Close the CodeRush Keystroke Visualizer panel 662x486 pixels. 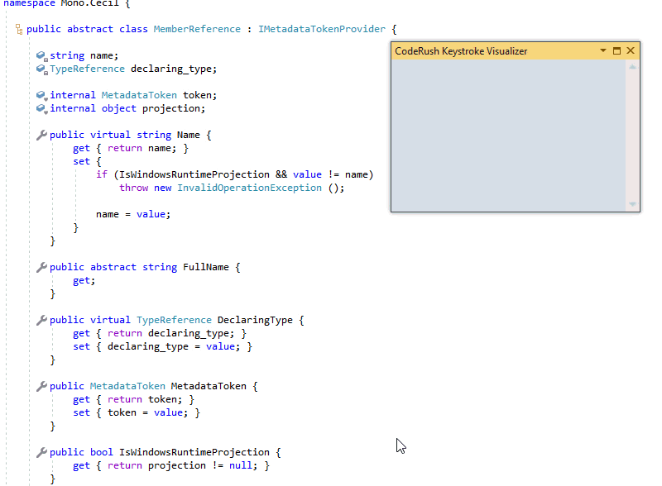click(x=631, y=50)
